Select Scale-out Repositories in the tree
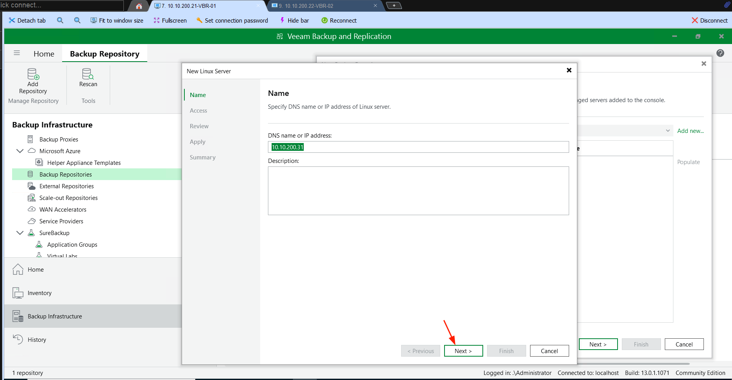This screenshot has height=380, width=732. click(x=68, y=198)
